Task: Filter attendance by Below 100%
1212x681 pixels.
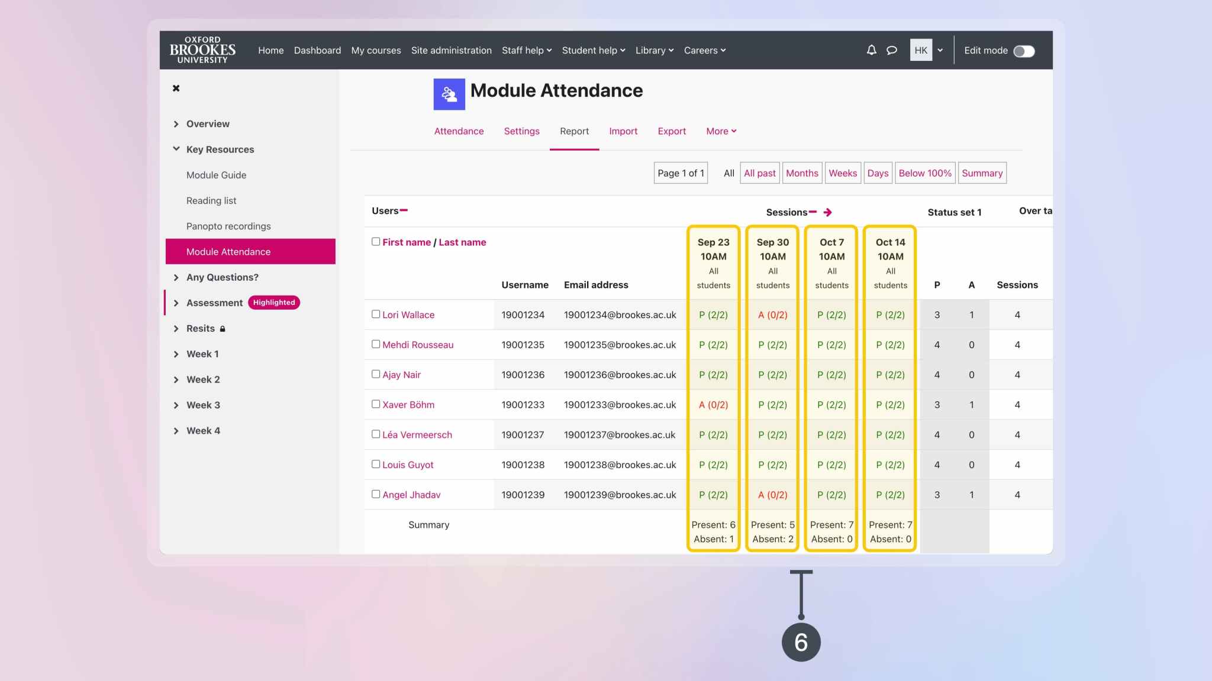Action: 924,173
